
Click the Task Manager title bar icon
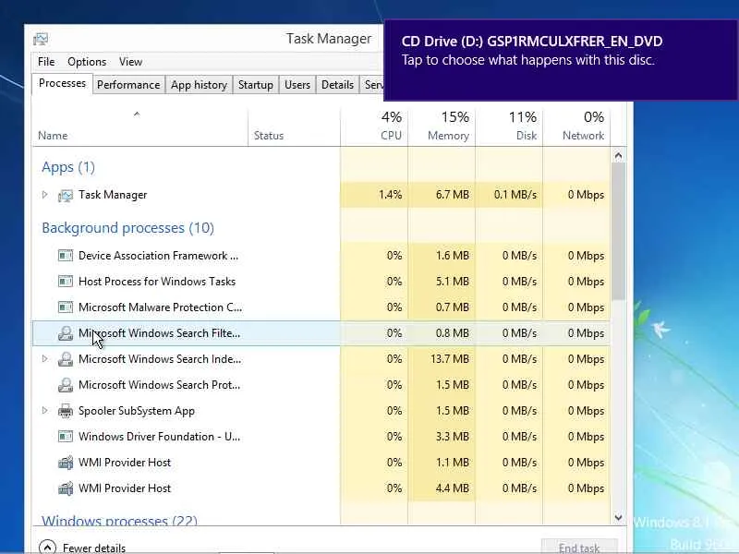41,39
